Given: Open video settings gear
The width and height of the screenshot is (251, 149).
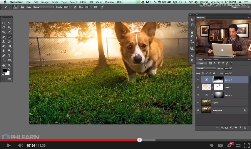Looking at the screenshot, I should tap(229, 145).
